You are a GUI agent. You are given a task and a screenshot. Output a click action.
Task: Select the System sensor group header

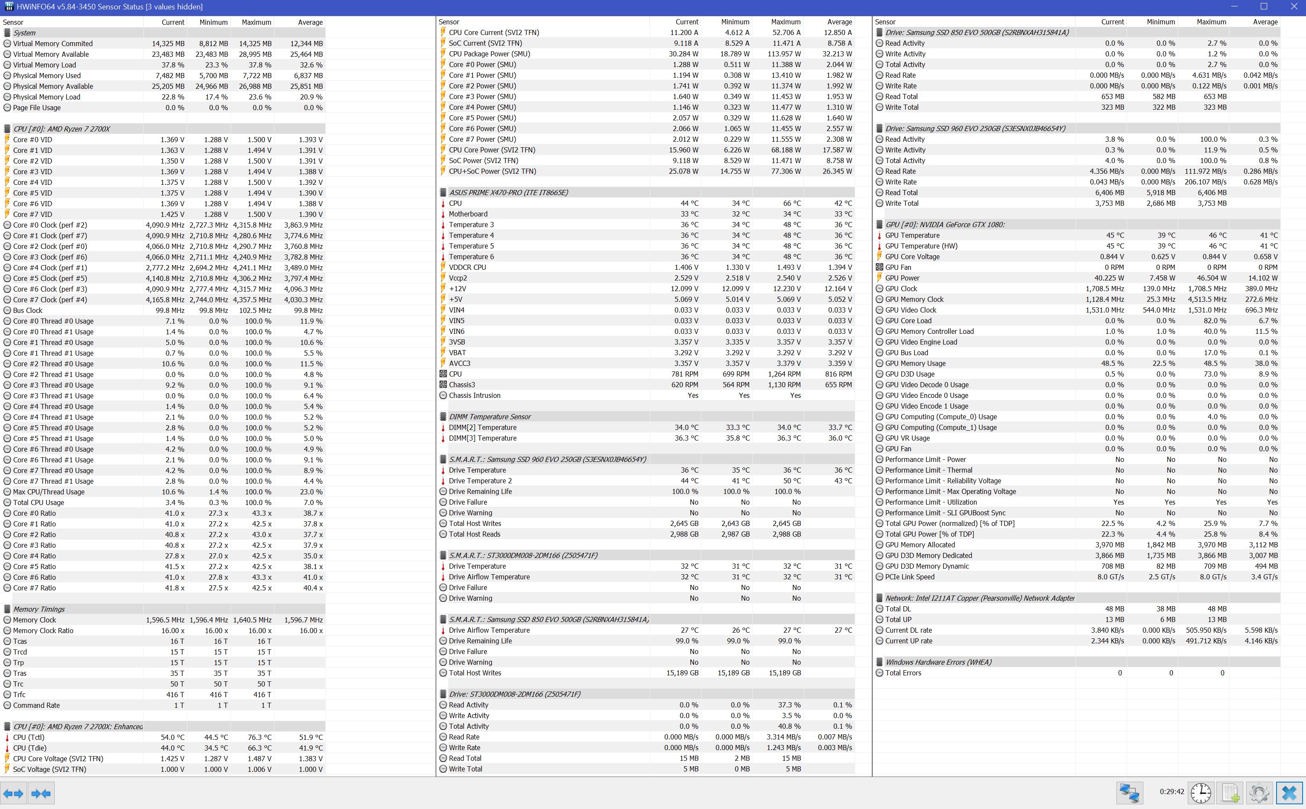(25, 32)
